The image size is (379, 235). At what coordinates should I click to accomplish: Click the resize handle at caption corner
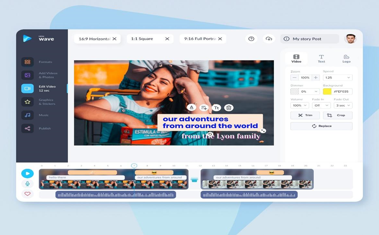(x=263, y=131)
